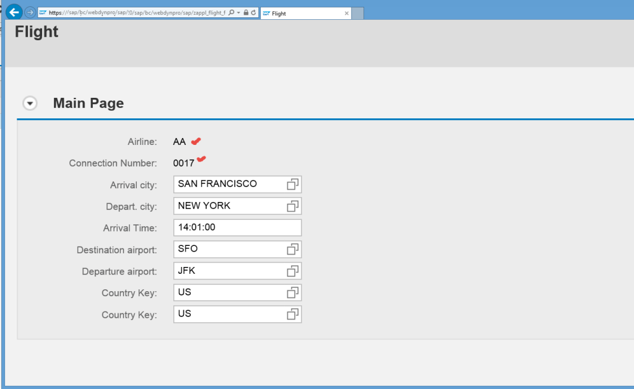Select the SAN FRANCISCO arrival city text
Screen dimensions: 634x389
(x=217, y=184)
